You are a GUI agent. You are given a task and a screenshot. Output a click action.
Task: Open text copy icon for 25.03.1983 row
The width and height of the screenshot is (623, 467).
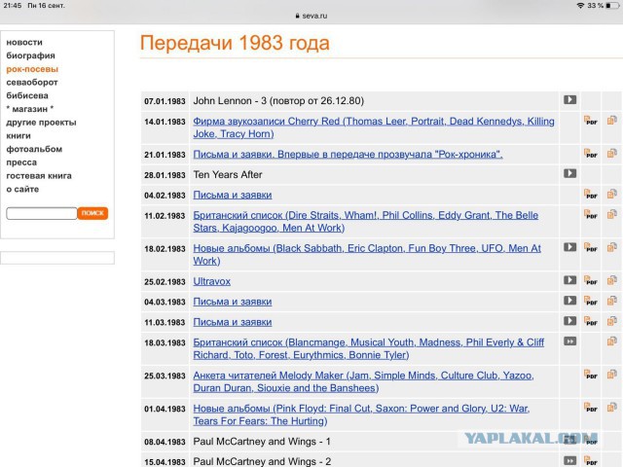(612, 374)
